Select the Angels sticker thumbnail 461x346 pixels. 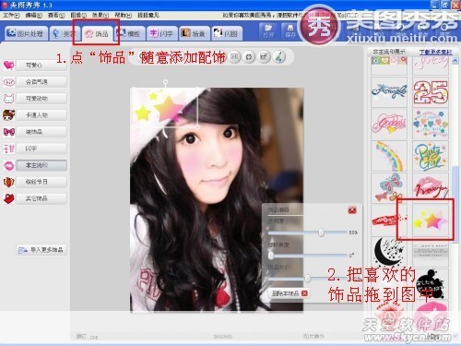(389, 91)
